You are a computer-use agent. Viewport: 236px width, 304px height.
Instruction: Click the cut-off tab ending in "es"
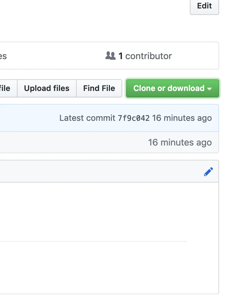pos(3,56)
